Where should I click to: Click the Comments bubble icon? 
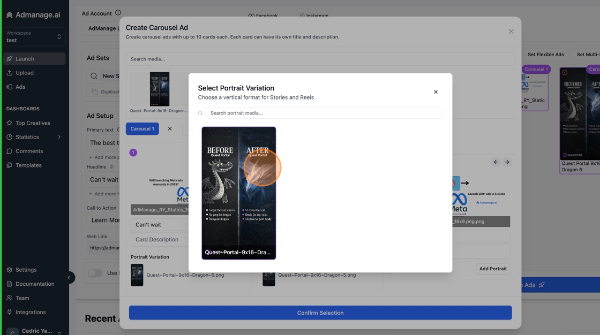10,151
